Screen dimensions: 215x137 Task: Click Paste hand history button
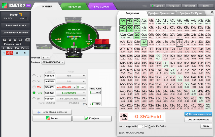pyautogui.click(x=16, y=25)
